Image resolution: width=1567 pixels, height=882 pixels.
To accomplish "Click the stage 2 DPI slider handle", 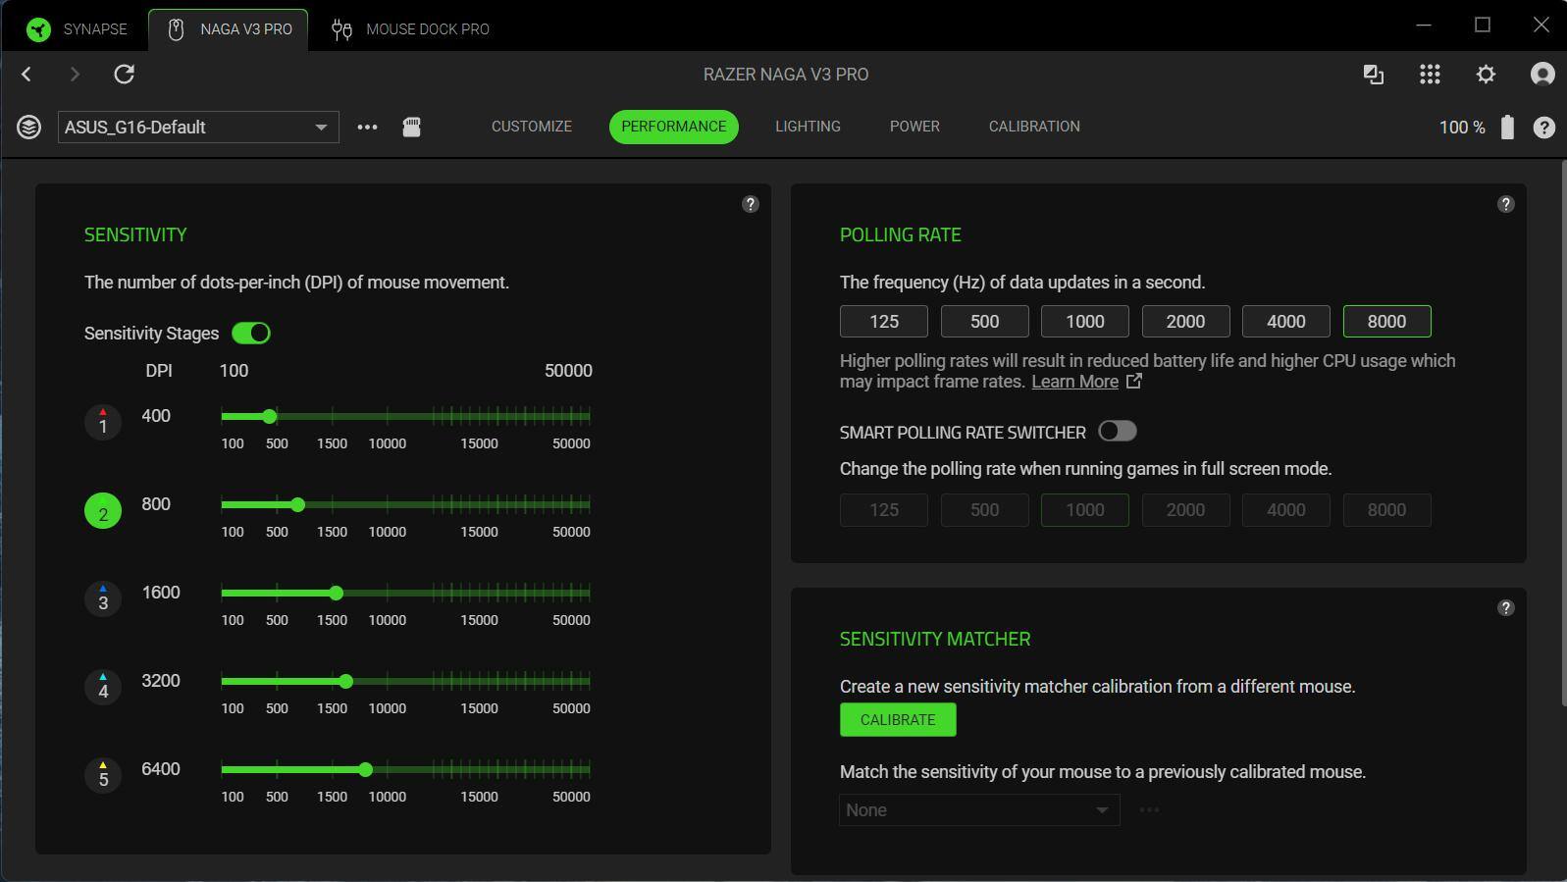I will coord(298,505).
